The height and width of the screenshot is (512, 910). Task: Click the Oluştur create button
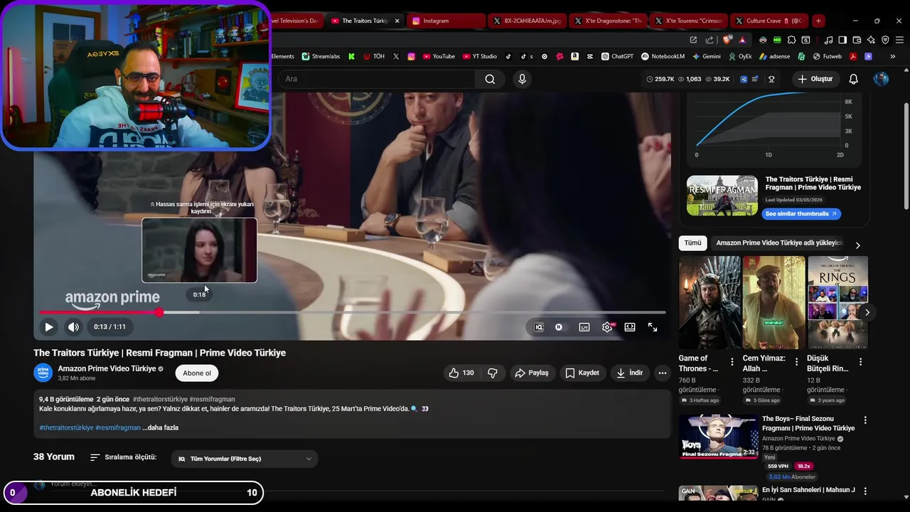(x=815, y=79)
